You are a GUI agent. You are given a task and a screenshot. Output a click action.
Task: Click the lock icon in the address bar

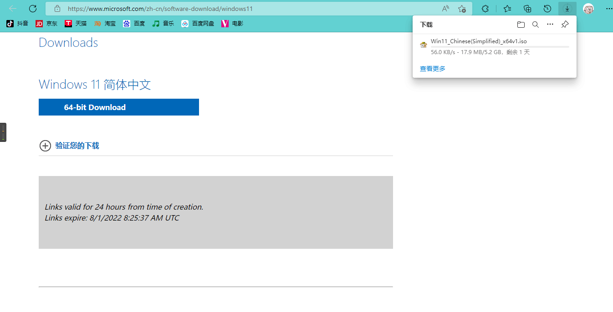click(57, 9)
